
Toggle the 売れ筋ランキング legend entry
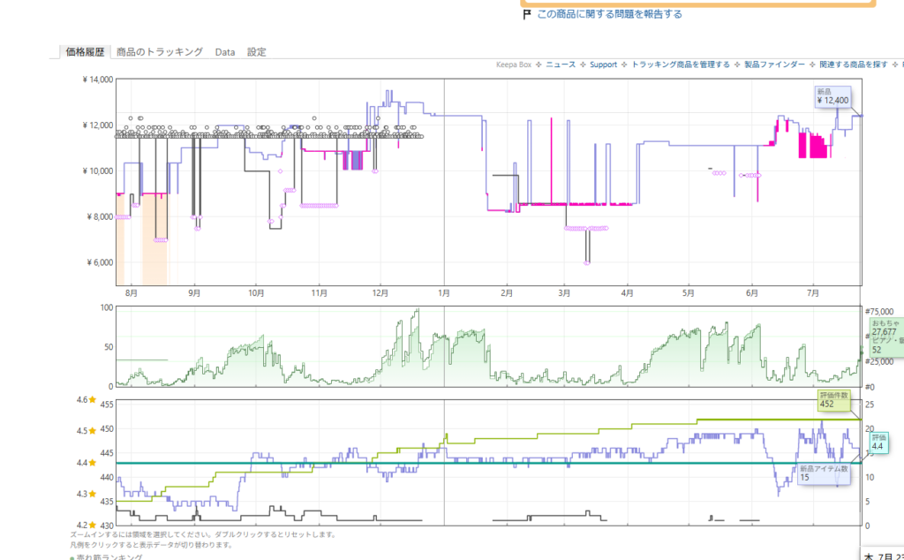tap(106, 556)
